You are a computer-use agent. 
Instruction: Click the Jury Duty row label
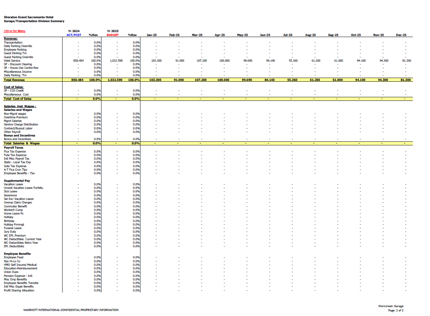[x=10, y=232]
